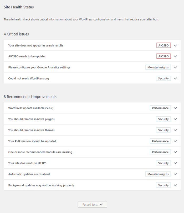The height and width of the screenshot is (213, 184).
Task: Click the '8 Recommended improvements' heading
Action: tap(30, 97)
